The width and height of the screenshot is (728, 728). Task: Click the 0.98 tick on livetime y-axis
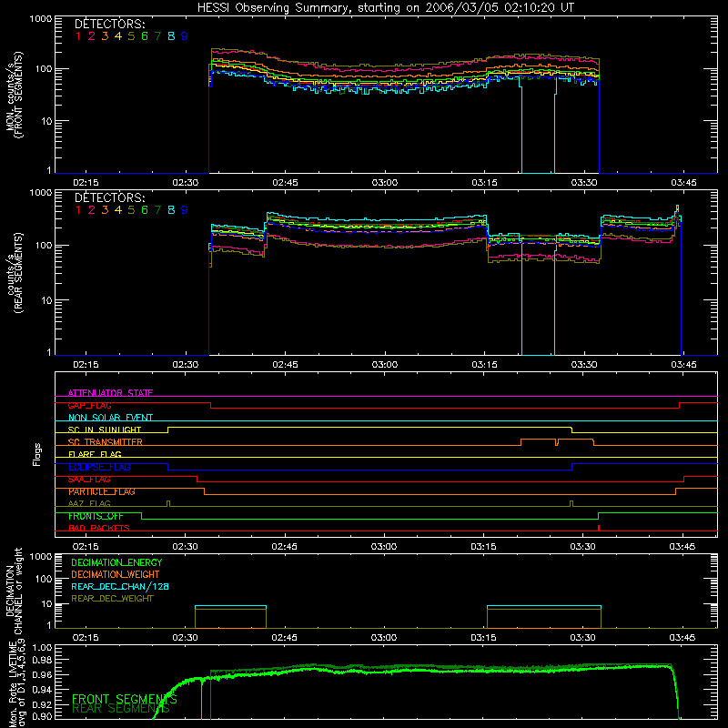click(42, 660)
